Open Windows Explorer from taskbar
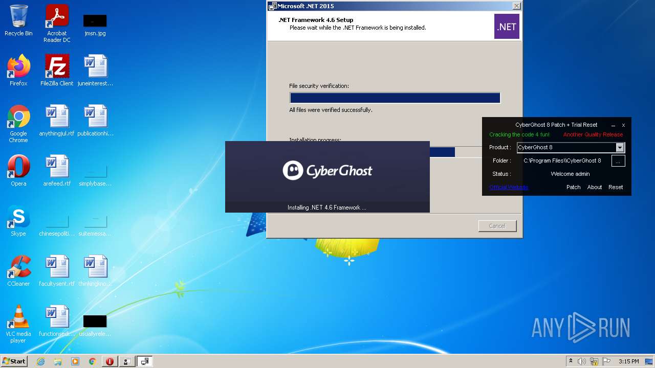655x368 pixels. click(x=58, y=361)
